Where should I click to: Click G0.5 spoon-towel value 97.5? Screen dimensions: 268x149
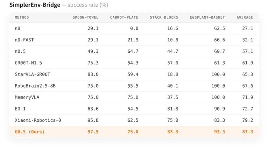[93, 132]
